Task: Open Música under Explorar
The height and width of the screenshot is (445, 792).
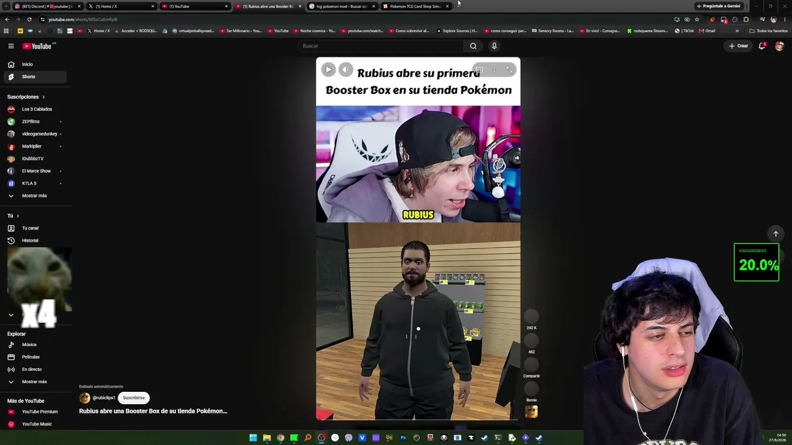Action: coord(34,345)
